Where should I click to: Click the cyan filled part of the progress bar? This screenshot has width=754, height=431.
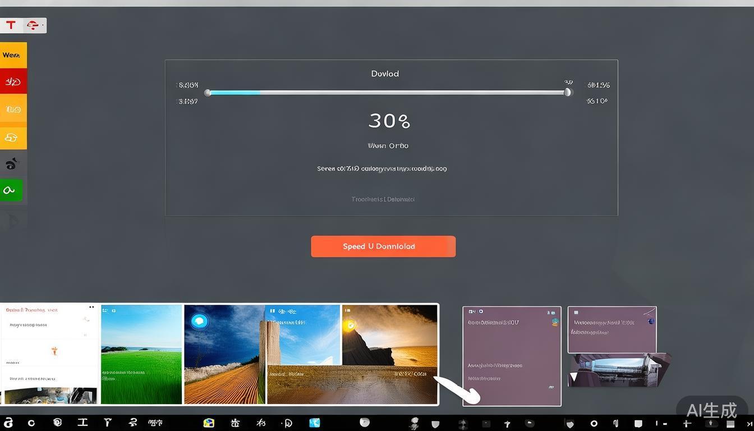click(x=235, y=93)
